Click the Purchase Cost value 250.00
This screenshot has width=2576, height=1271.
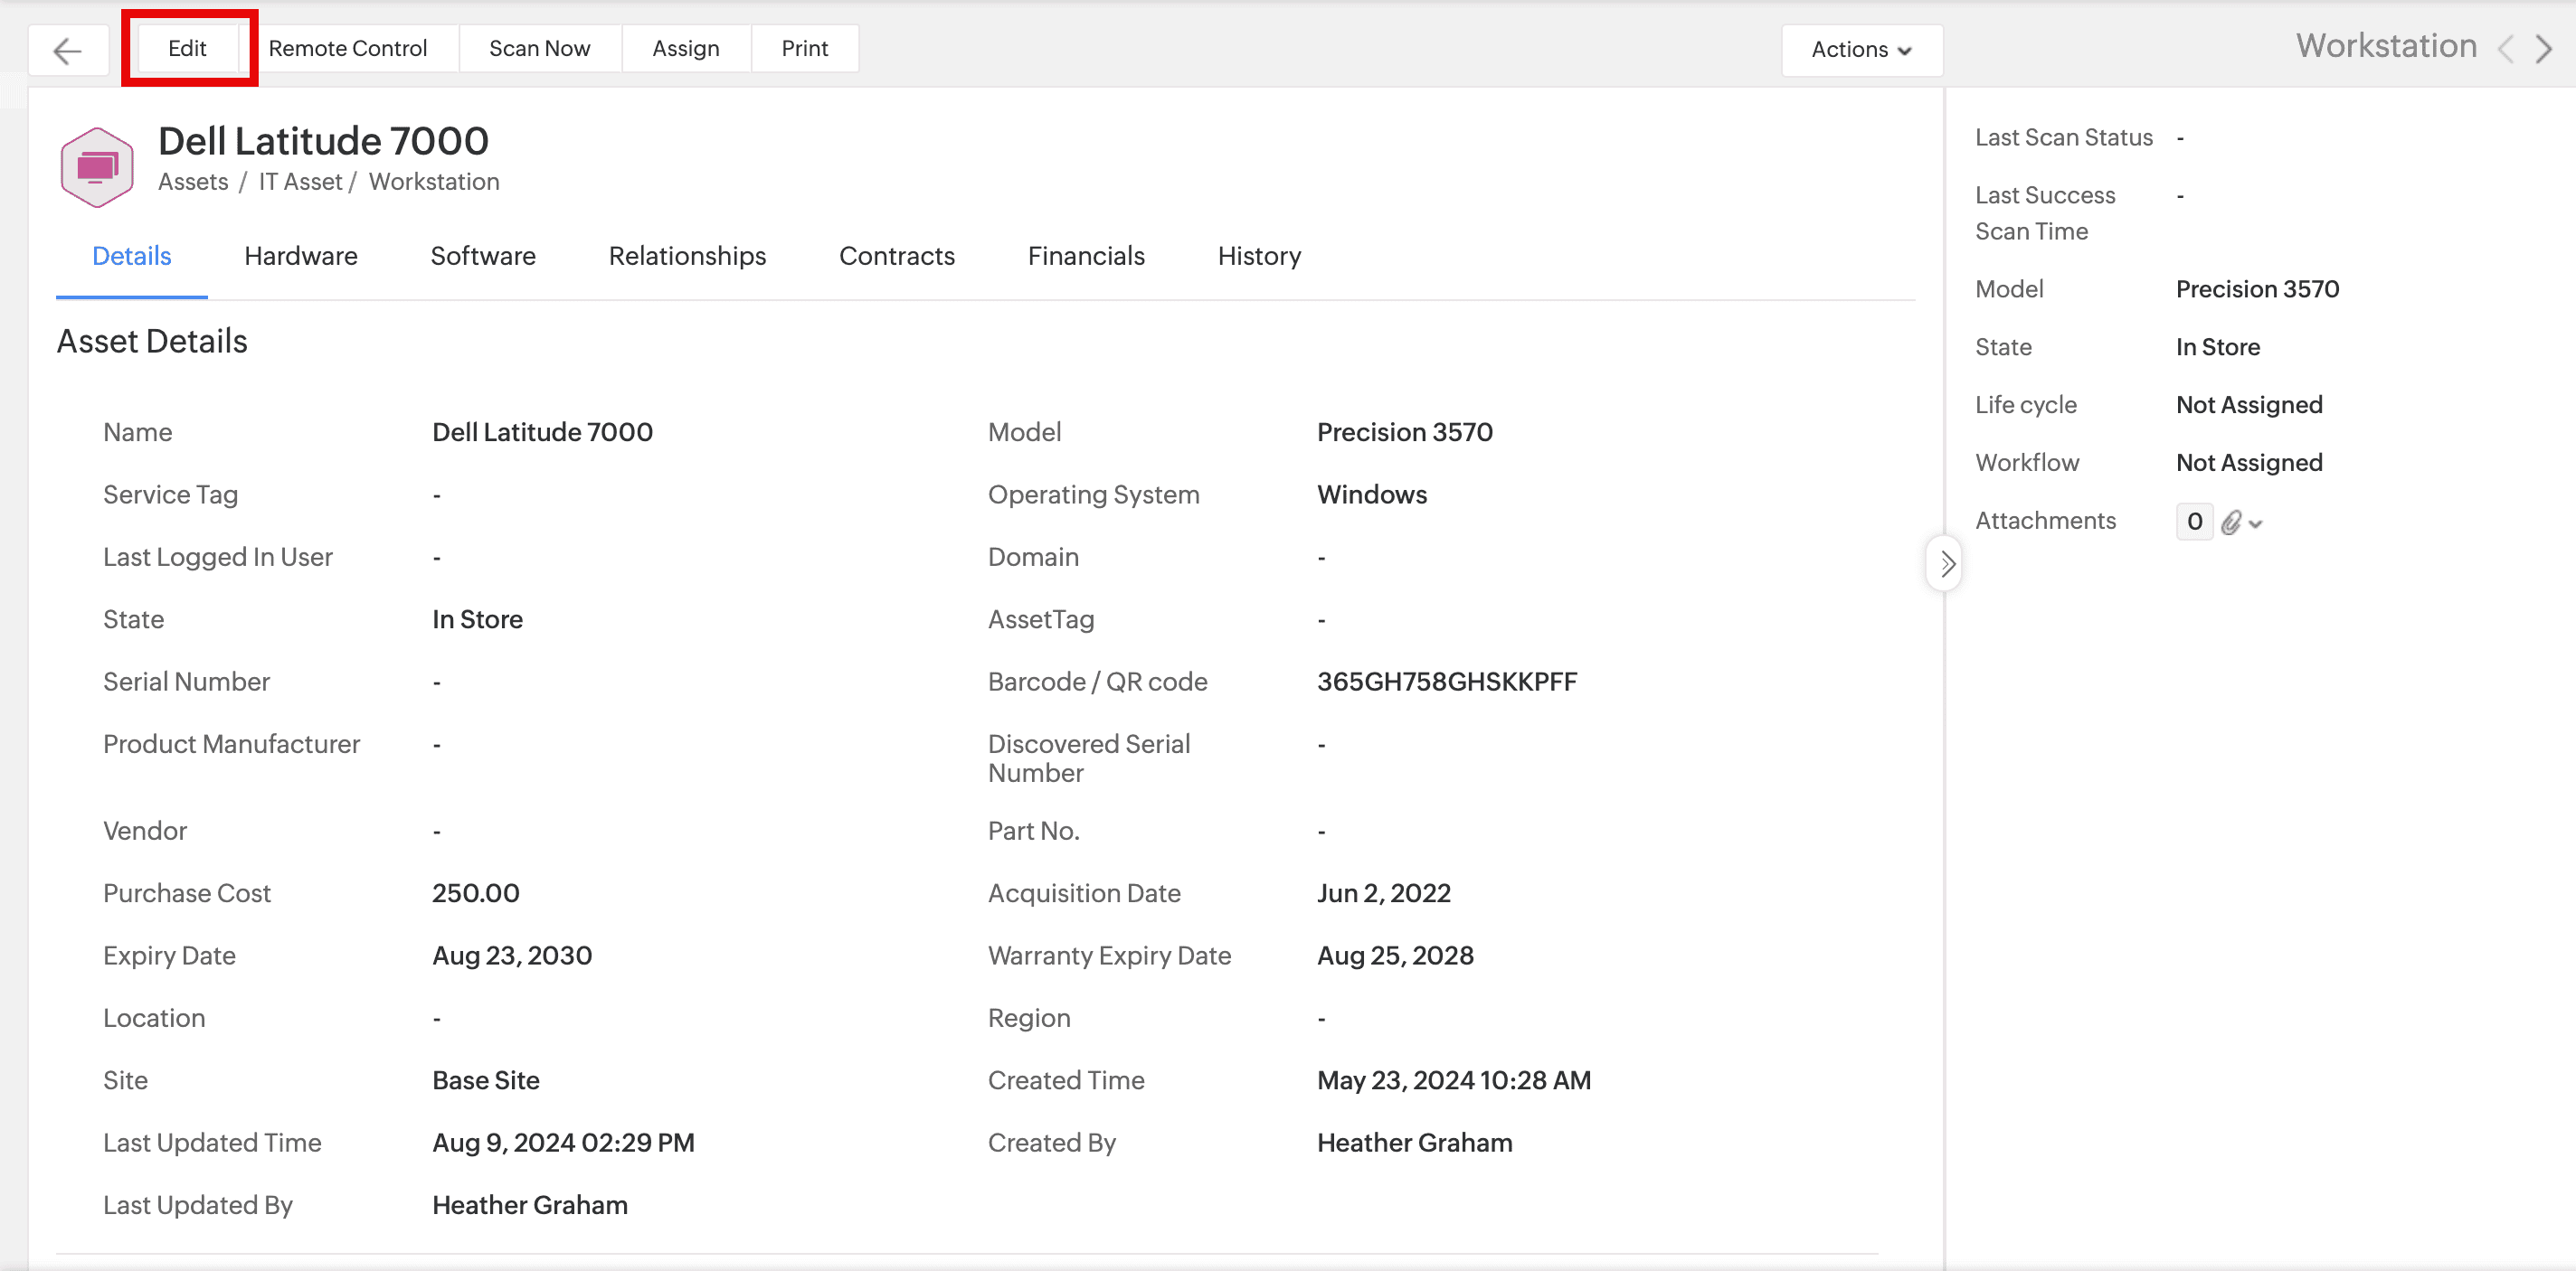click(476, 893)
